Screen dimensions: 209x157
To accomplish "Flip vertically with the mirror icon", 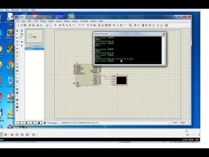I will tap(22, 46).
